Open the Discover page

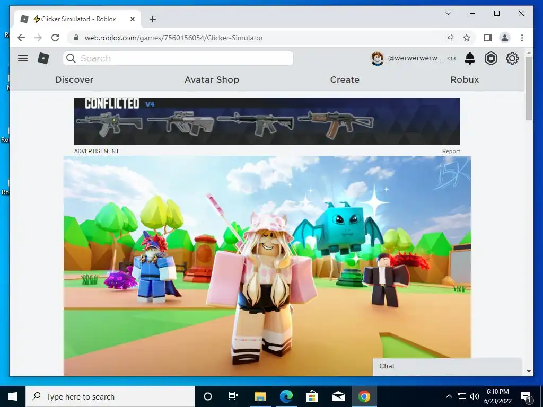click(74, 79)
